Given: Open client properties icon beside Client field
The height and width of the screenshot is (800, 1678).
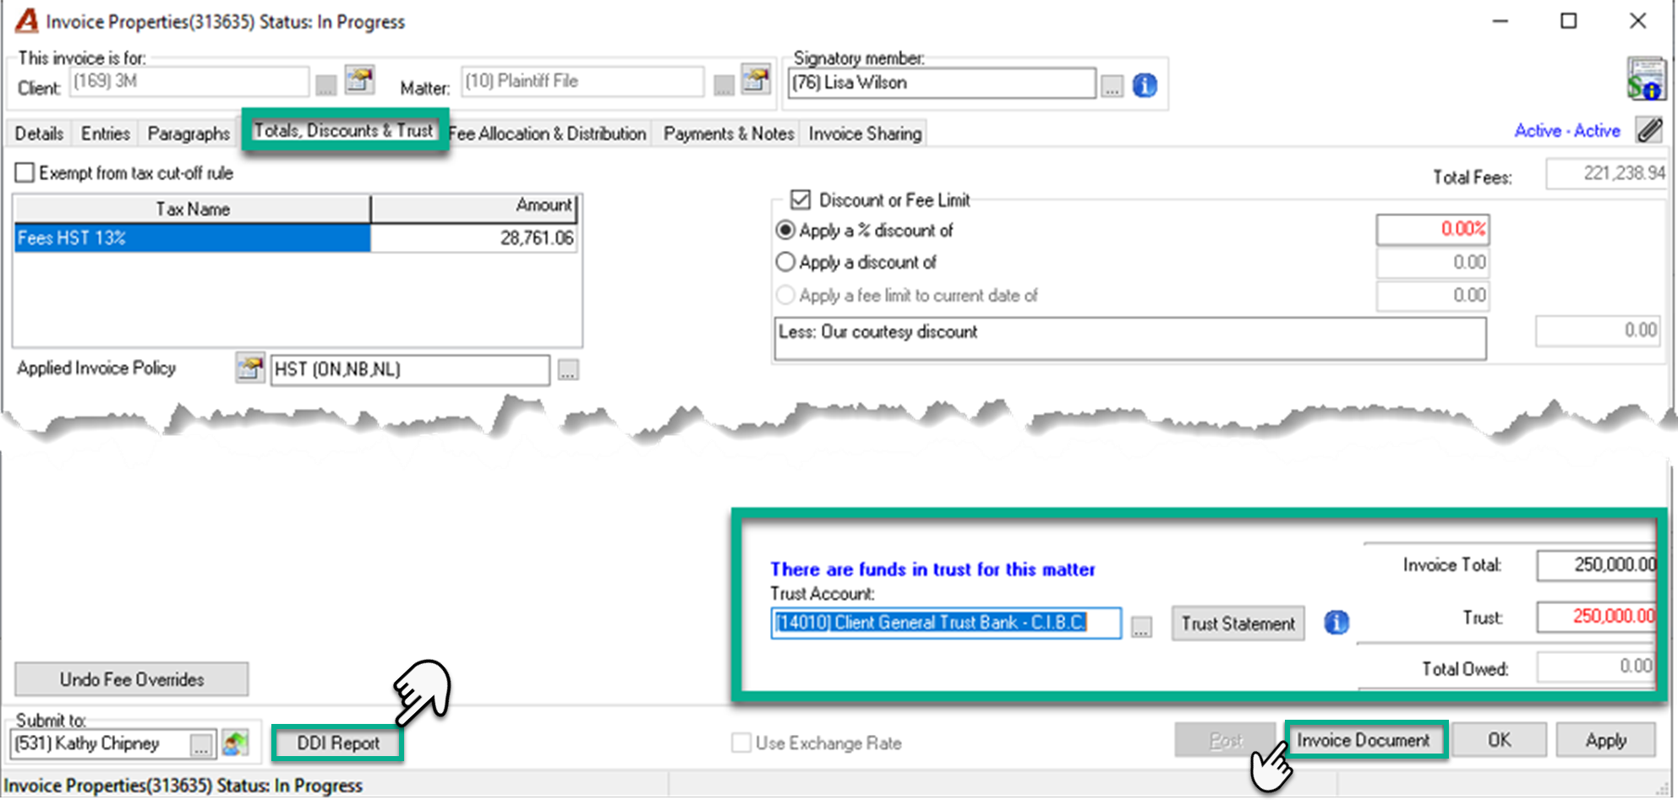Looking at the screenshot, I should pyautogui.click(x=359, y=80).
